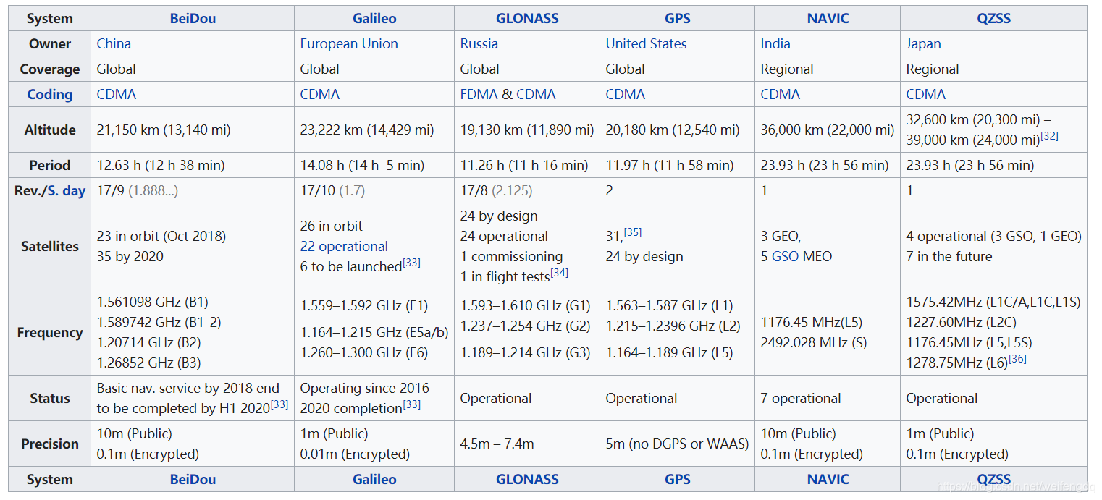Select the '1227.60MHz (L2C)' frequency
The image size is (1102, 500).
962,322
